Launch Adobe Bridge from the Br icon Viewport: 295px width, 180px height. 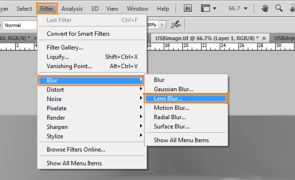[x=188, y=8]
